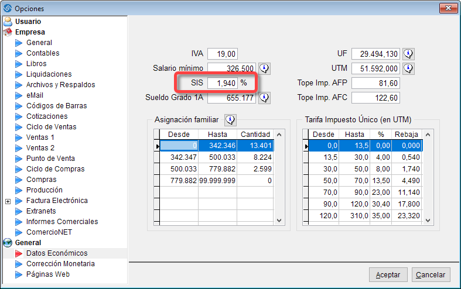Select cell 30,40 in percentage column
This screenshot has height=289, width=461.
[381, 204]
